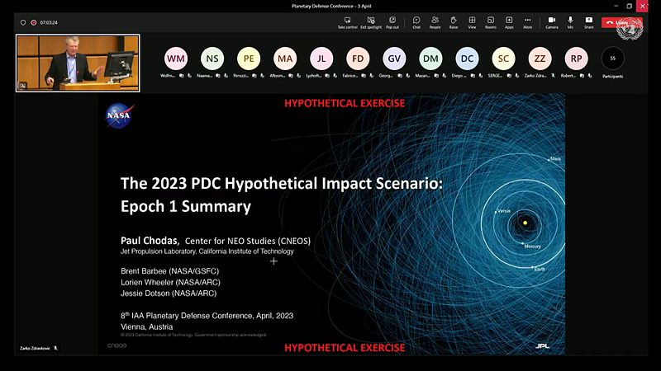
Task: Open the More actions menu
Action: pos(528,22)
